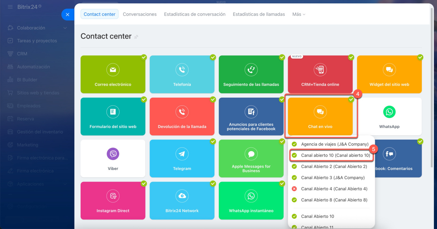The height and width of the screenshot is (229, 437).
Task: Click the Reserva sidebar icon
Action: pos(10,119)
